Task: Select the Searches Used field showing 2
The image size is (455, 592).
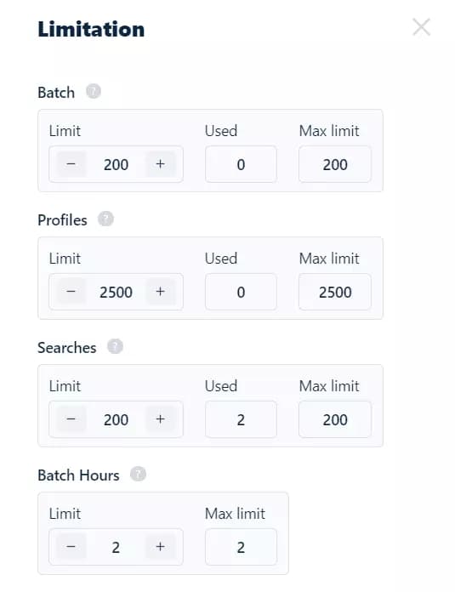Action: (x=241, y=419)
